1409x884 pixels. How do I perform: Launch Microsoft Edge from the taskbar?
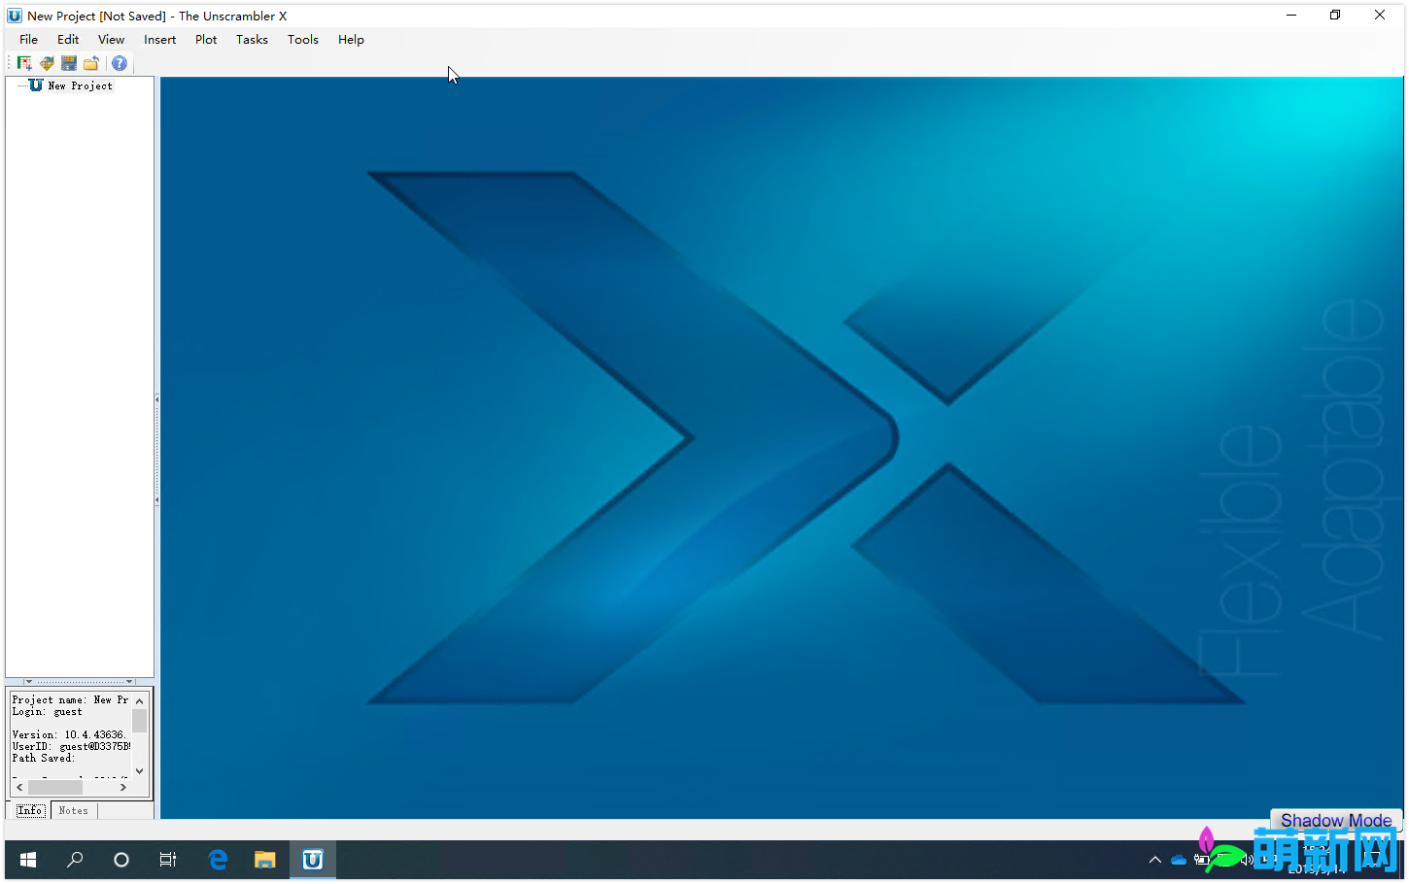point(218,860)
